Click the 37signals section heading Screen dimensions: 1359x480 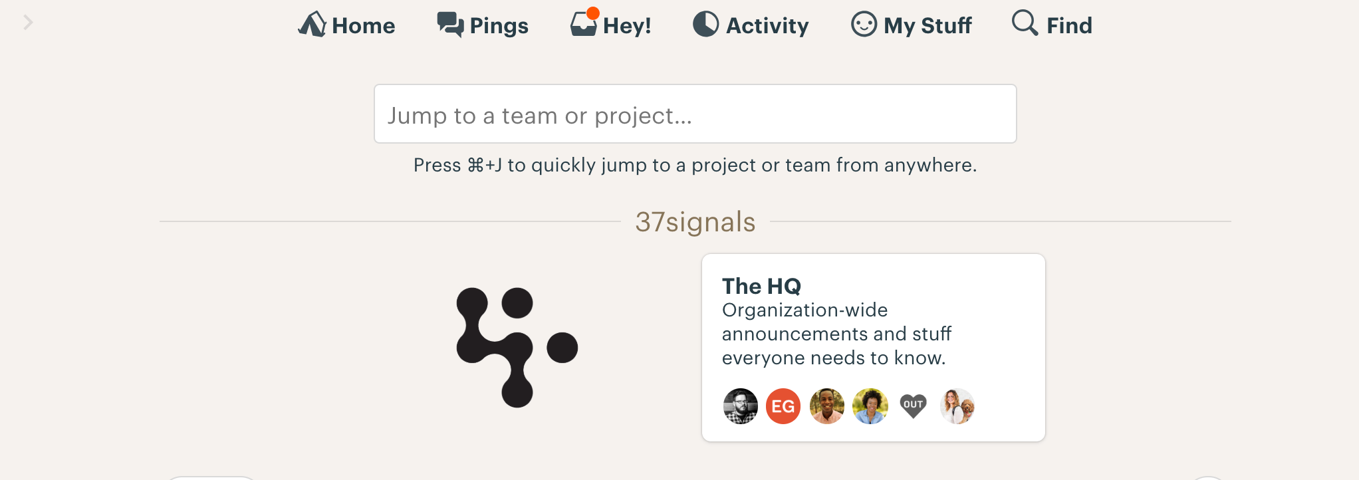pyautogui.click(x=694, y=222)
